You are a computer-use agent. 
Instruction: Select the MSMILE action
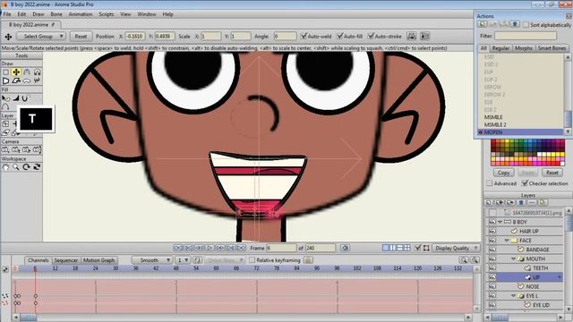click(x=493, y=117)
